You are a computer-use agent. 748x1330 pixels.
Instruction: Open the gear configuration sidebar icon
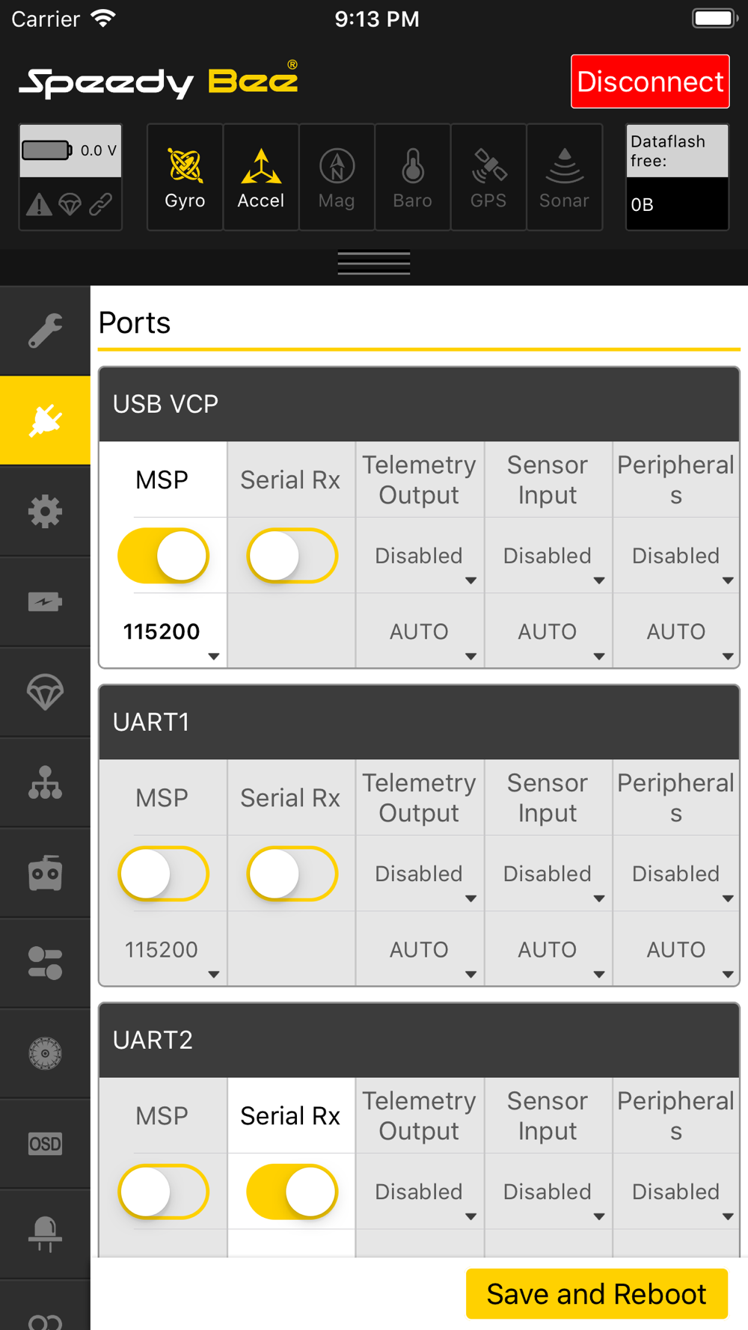[45, 512]
